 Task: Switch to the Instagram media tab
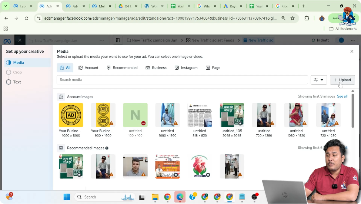[186, 68]
